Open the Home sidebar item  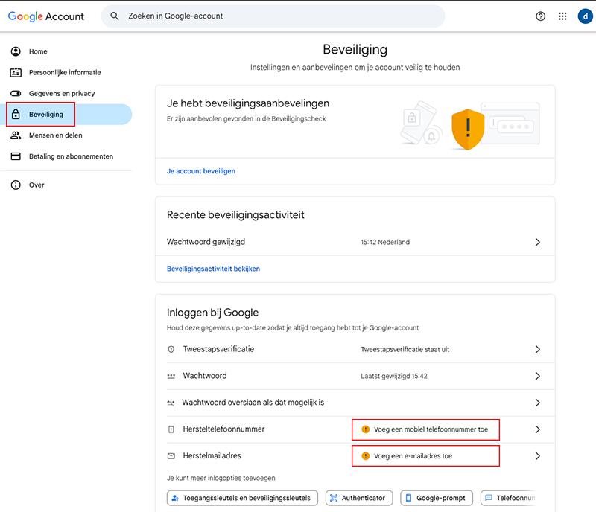pyautogui.click(x=38, y=51)
